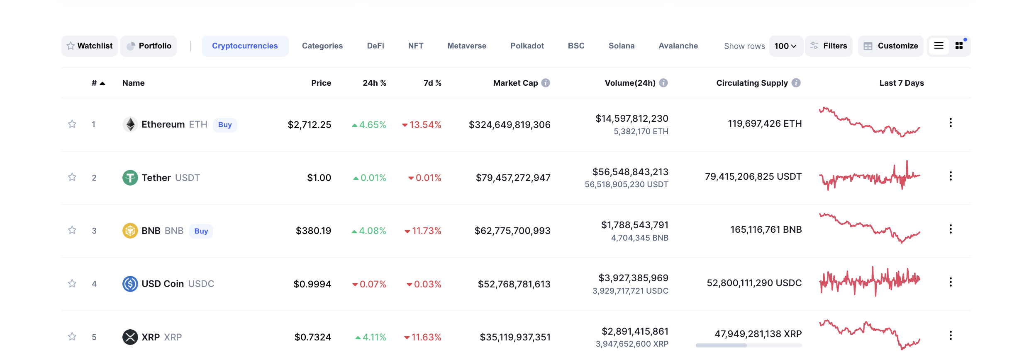Open BNB row three-dot menu
1024x357 pixels.
(x=951, y=229)
